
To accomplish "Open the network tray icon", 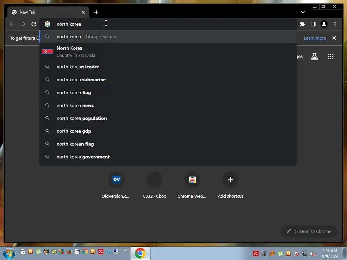I will tap(305, 254).
